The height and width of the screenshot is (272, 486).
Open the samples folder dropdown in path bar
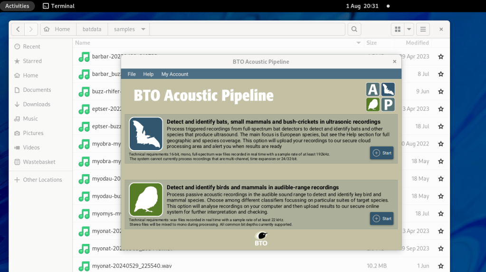point(143,29)
